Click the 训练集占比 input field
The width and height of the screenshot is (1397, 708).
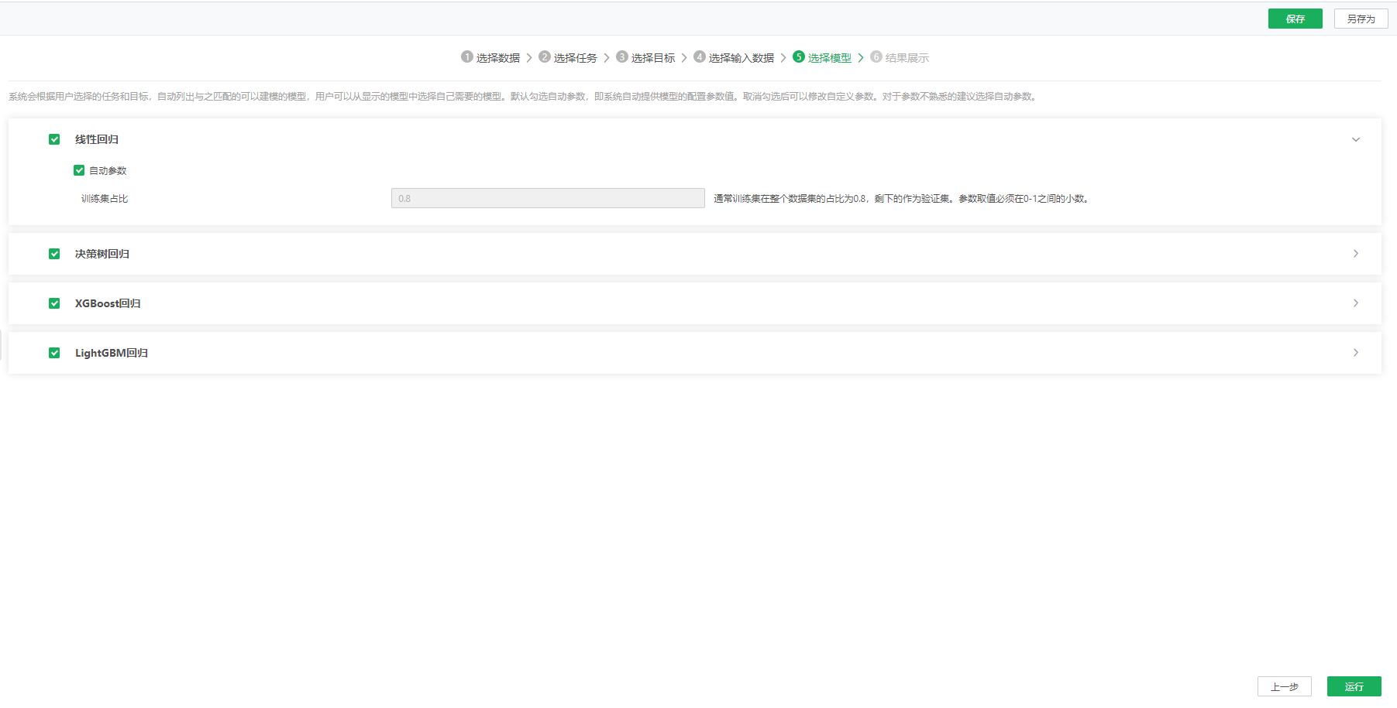point(547,198)
